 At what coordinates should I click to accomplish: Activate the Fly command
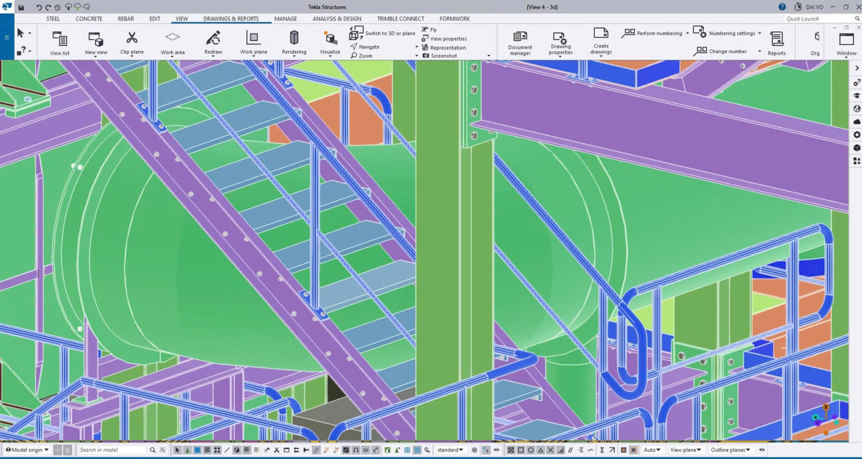point(430,30)
